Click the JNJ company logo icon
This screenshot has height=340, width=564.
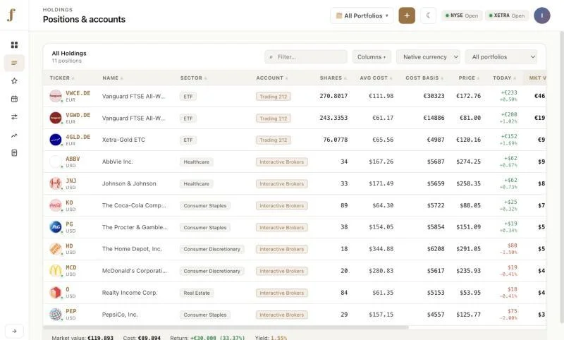56,183
